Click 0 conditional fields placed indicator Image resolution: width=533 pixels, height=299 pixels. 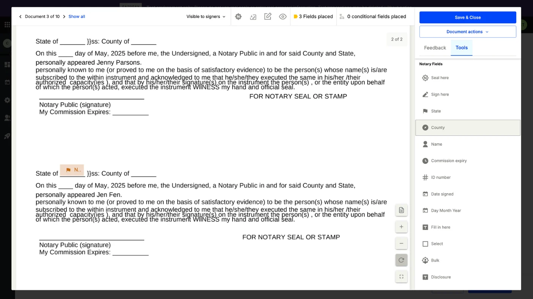pyautogui.click(x=373, y=17)
